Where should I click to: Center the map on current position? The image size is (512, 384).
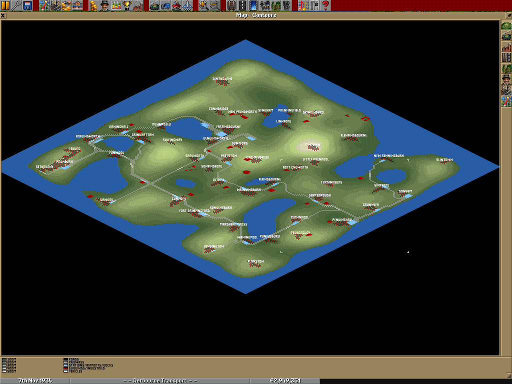click(x=506, y=101)
